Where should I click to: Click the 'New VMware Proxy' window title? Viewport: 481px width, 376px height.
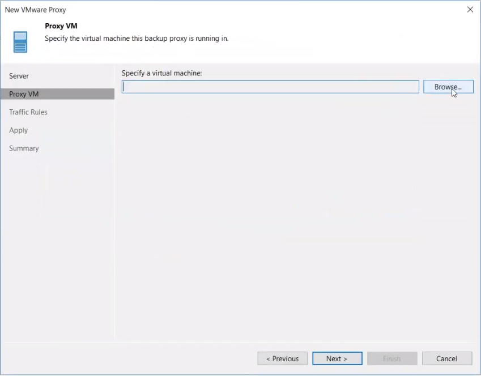[35, 10]
